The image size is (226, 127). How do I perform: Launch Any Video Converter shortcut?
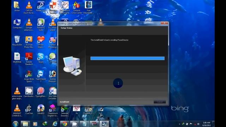point(53,93)
